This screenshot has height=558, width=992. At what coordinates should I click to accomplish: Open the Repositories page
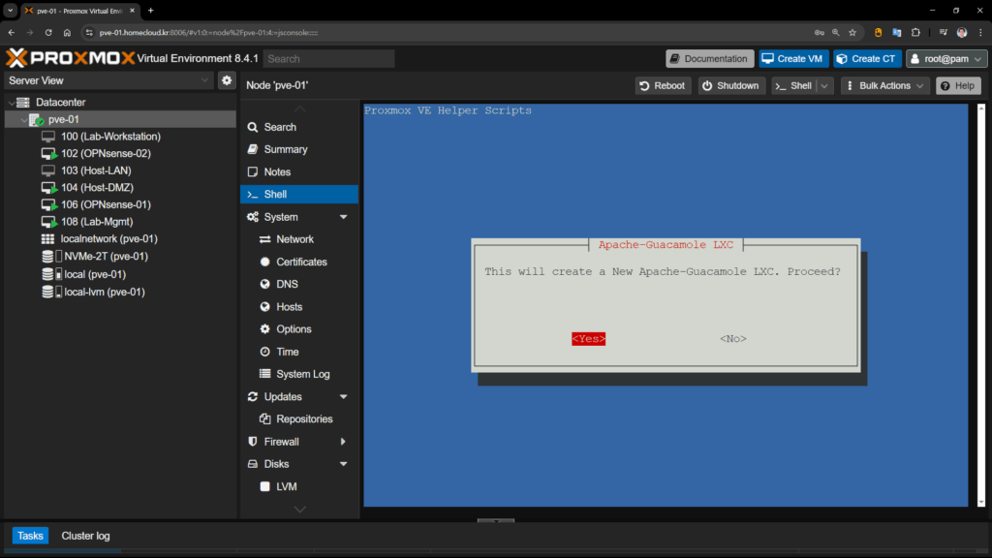pyautogui.click(x=303, y=418)
